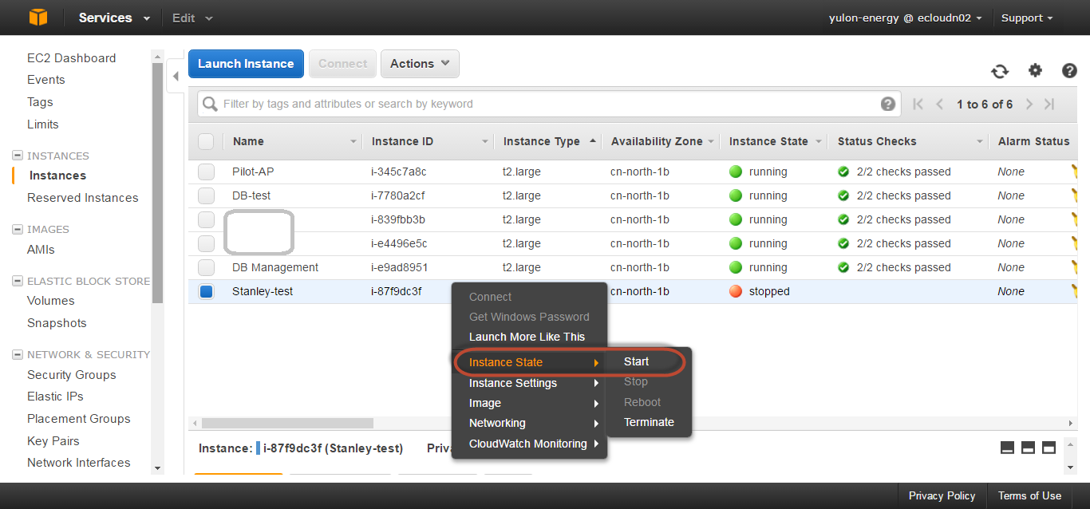Open the settings gear icon
Viewport: 1090px width, 509px height.
point(1035,70)
